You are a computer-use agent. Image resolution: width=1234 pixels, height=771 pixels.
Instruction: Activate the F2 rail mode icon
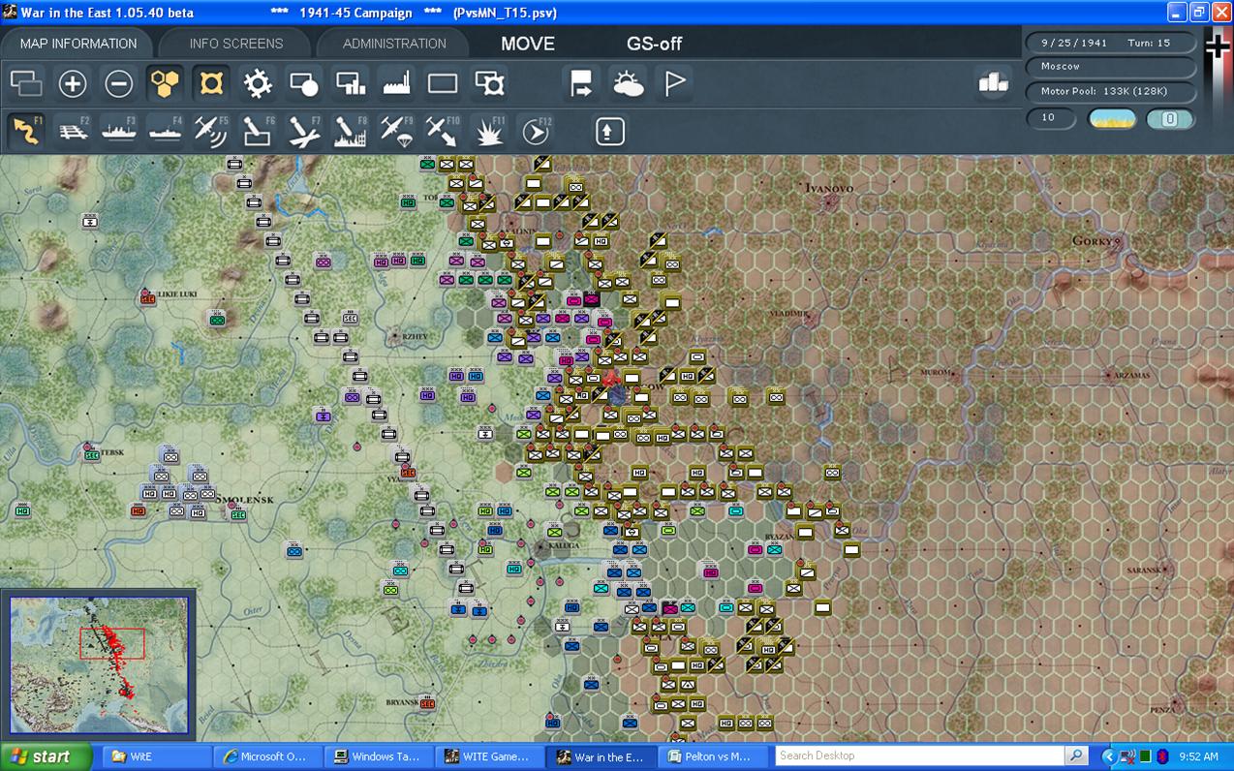pos(73,131)
